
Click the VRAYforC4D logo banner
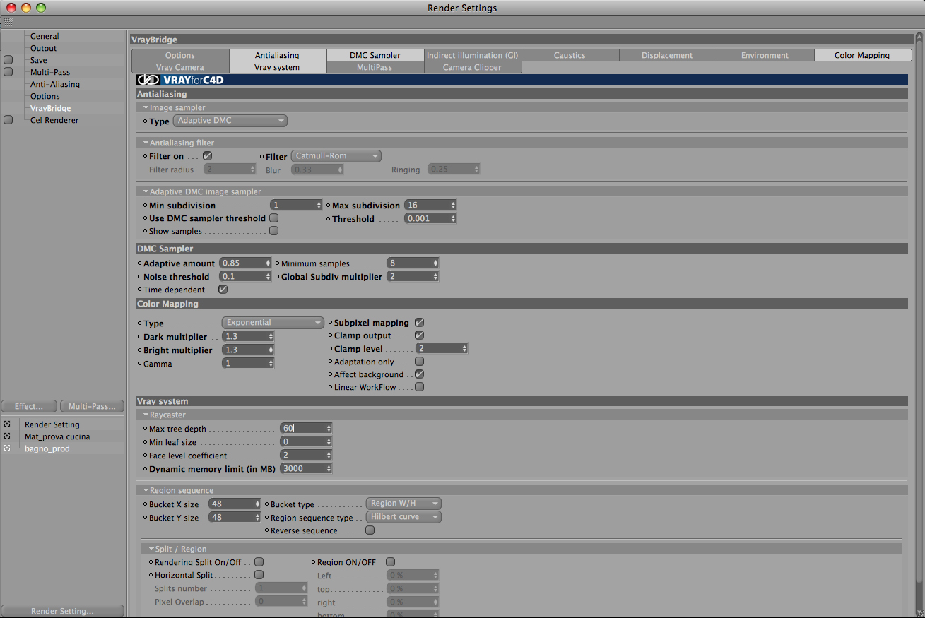pyautogui.click(x=181, y=80)
